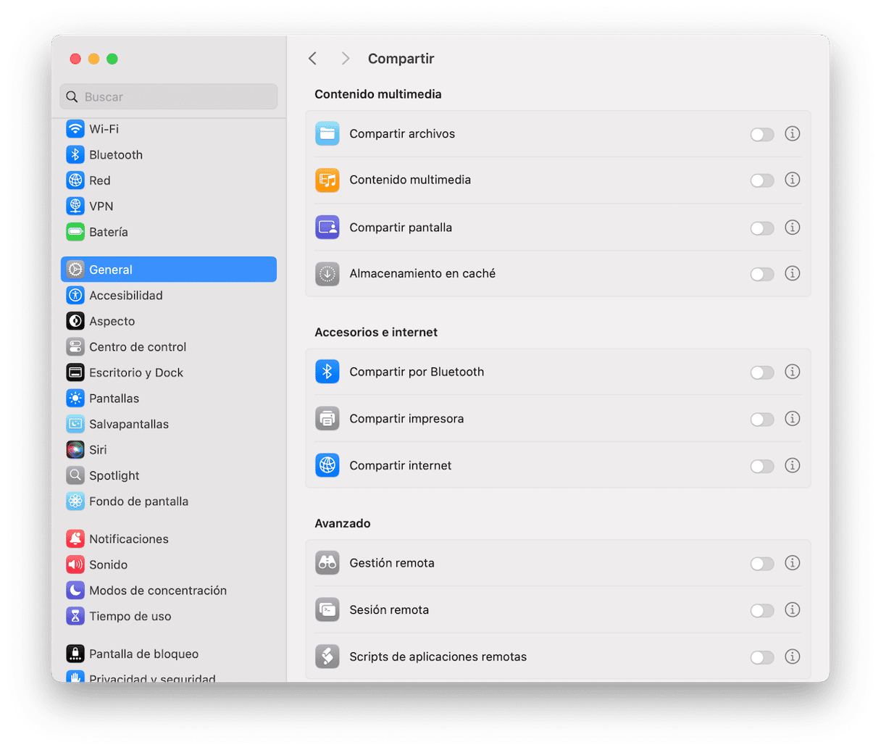Click the Notificaciones bell icon

coord(75,539)
